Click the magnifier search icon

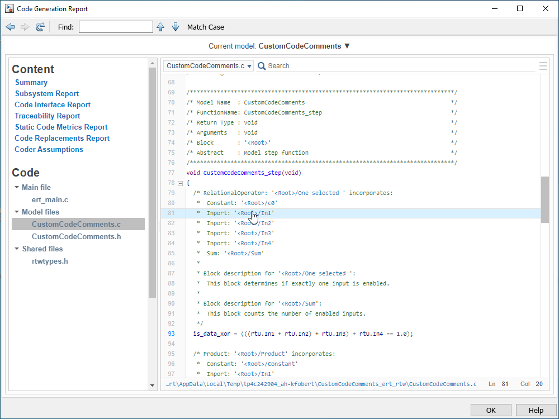click(x=261, y=66)
